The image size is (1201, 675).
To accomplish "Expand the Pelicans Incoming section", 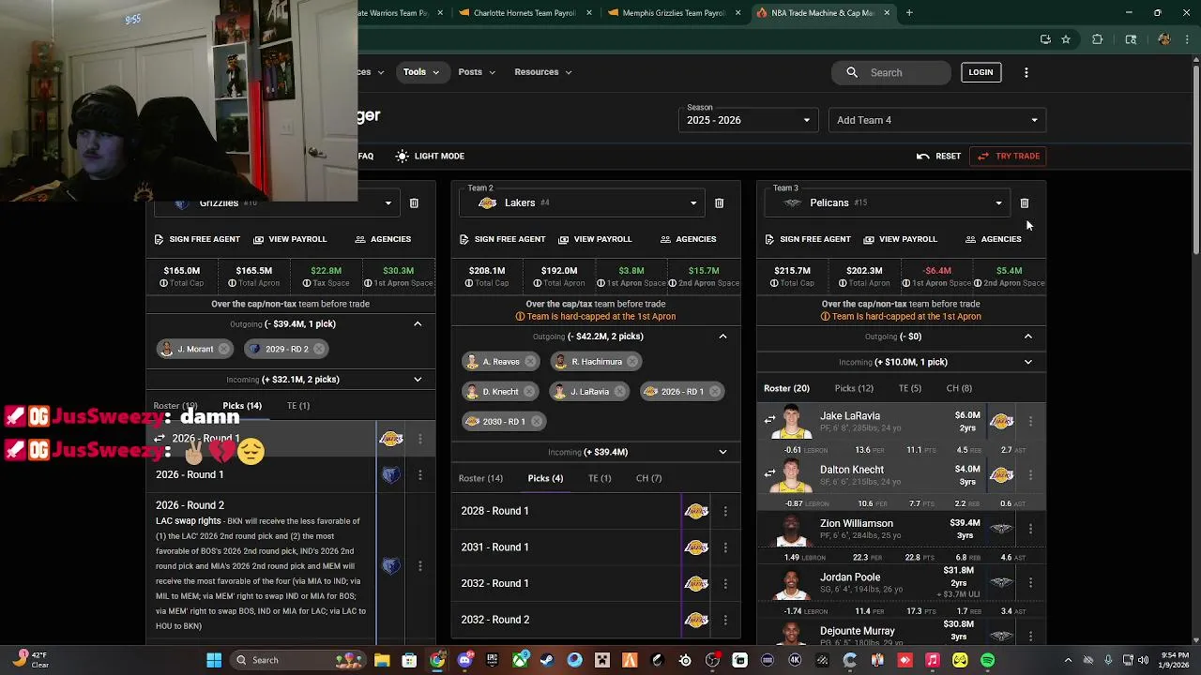I will pos(1027,362).
